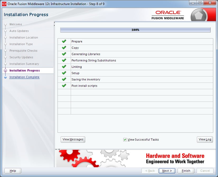Select the Installation Location step
218x177 pixels.
coord(24,37)
